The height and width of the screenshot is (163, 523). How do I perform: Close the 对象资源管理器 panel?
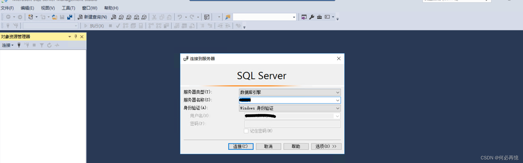click(x=82, y=36)
